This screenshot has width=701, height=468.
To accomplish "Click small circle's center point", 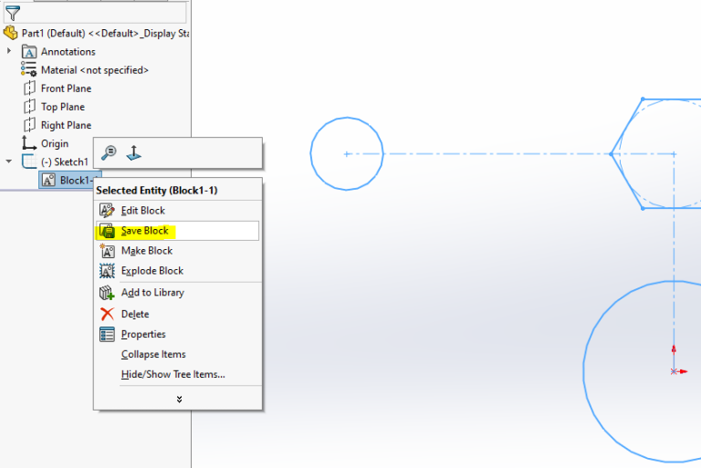I will coord(347,154).
